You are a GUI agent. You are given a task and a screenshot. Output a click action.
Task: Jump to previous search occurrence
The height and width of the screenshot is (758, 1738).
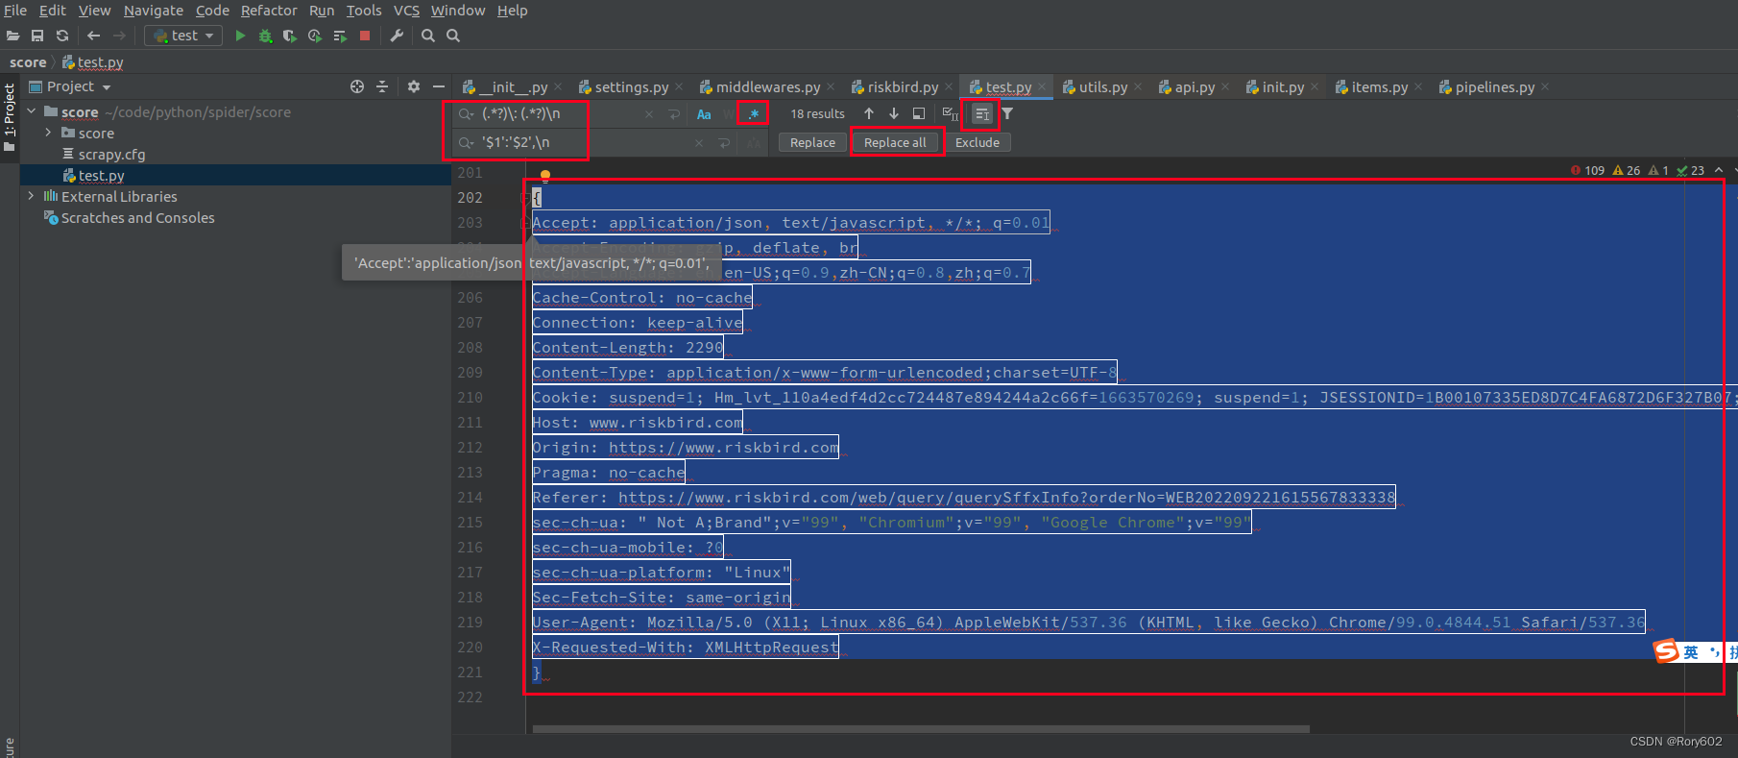[869, 113]
